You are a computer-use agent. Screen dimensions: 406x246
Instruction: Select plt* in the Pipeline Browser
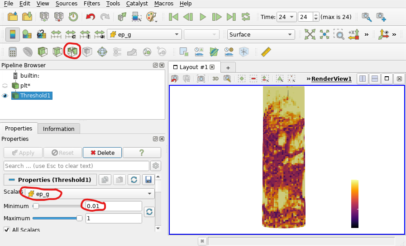[x=25, y=86]
